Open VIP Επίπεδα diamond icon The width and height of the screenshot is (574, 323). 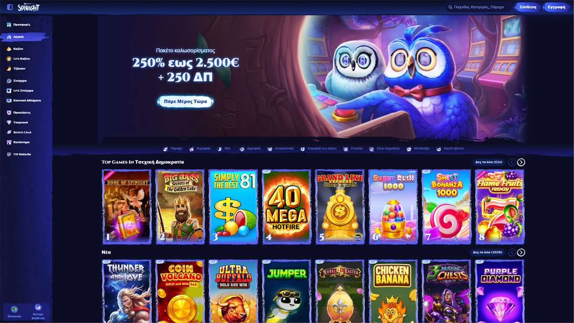9,155
